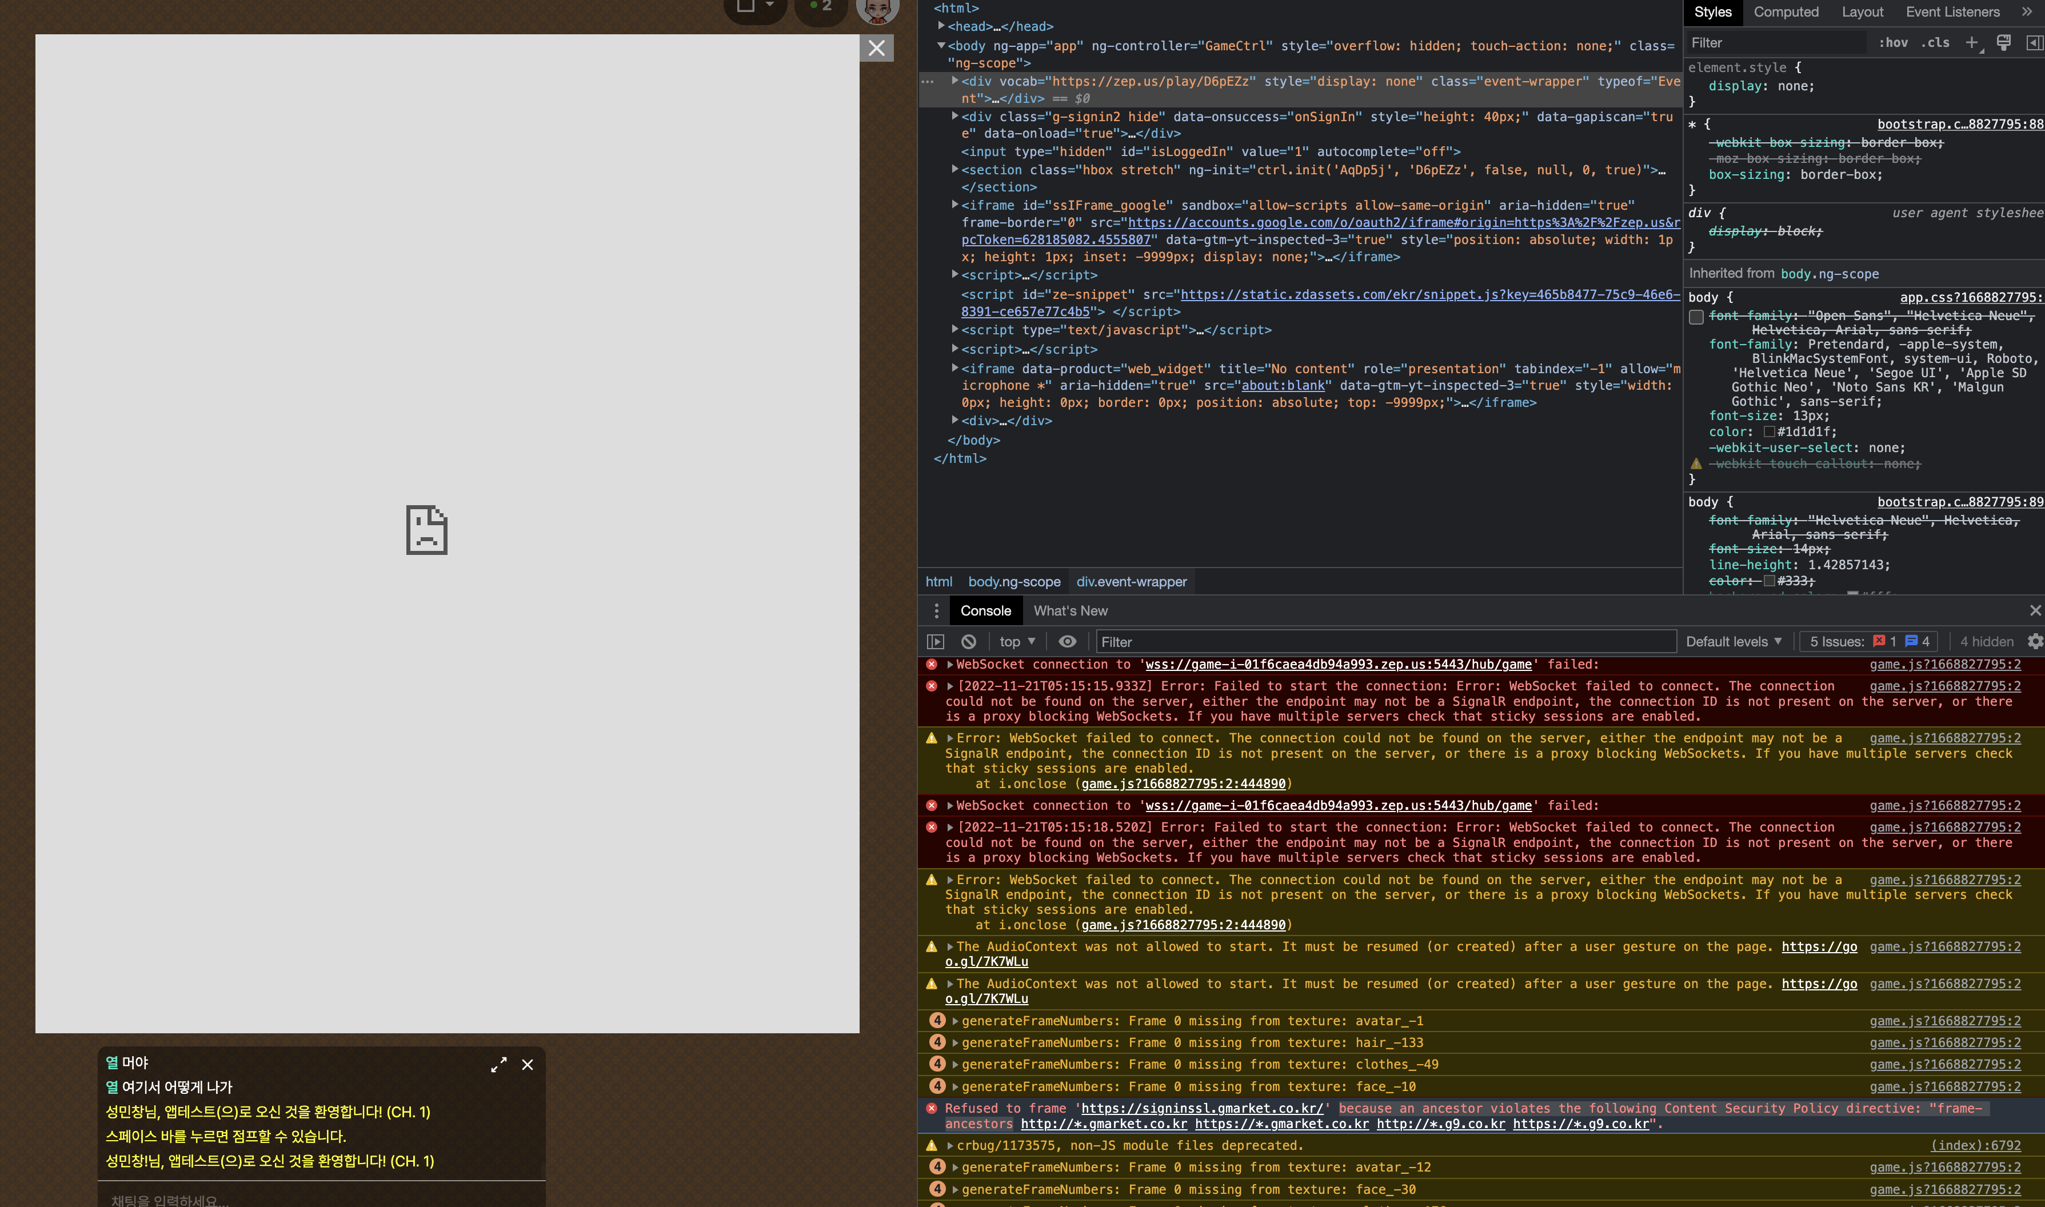Click the 5 Issues button
The image size is (2045, 1207).
(x=1868, y=642)
